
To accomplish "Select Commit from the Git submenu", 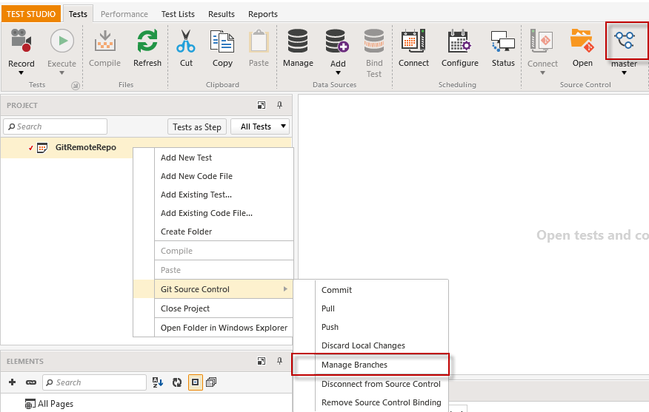I will pyautogui.click(x=382, y=290).
